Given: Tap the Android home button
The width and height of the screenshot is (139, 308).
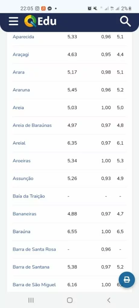Looking at the screenshot, I should pos(70,300).
